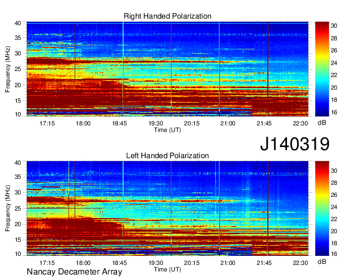Click the 18:00 time tick on the Left Handed plot

click(x=83, y=263)
